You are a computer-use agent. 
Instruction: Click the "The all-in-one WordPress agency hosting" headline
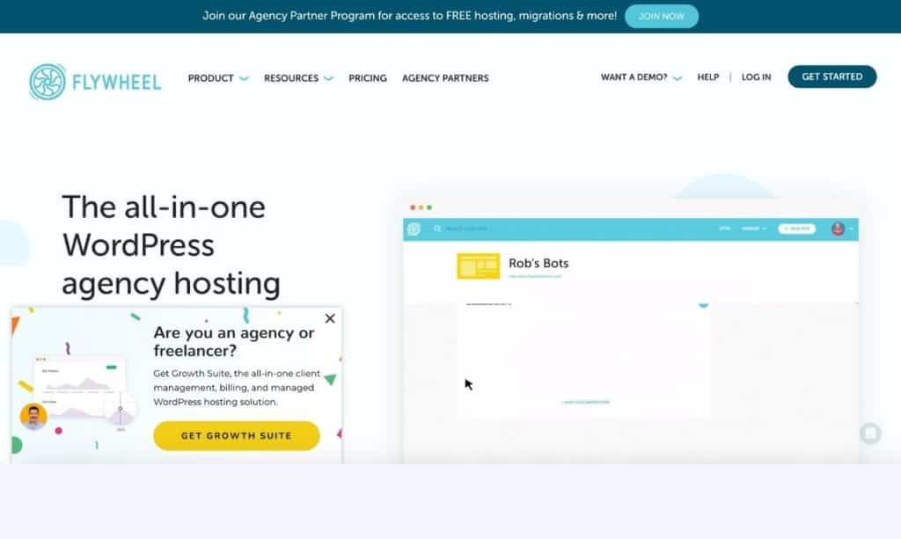(x=172, y=245)
